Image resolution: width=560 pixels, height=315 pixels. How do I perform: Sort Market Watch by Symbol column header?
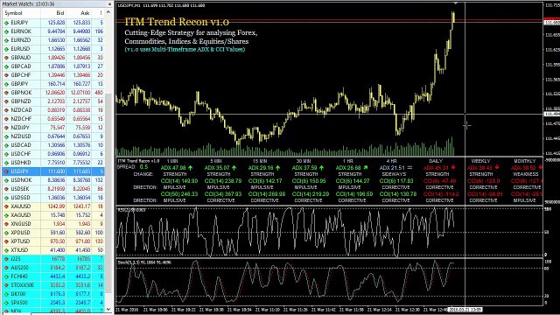(21, 13)
